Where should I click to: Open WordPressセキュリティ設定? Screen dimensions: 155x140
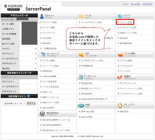point(56,130)
